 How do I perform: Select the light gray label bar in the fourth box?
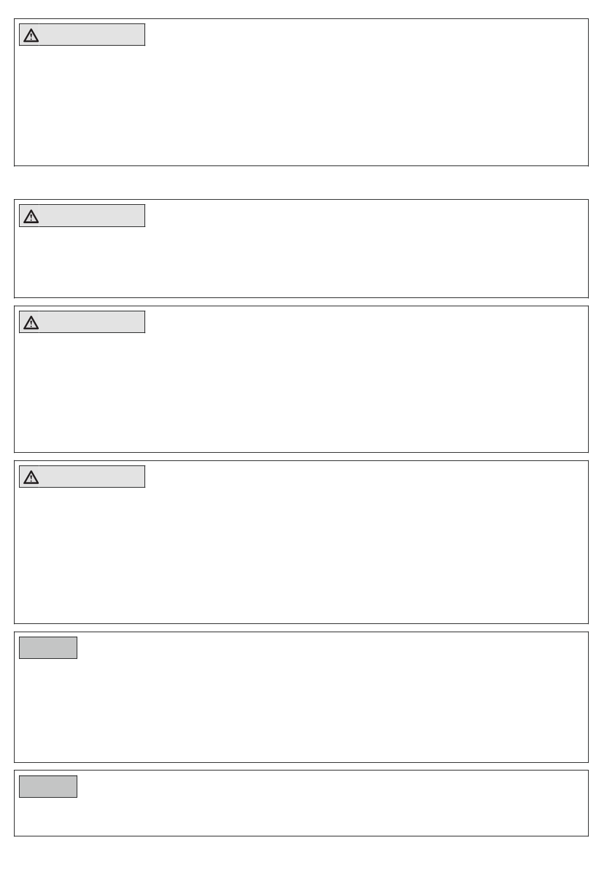click(x=82, y=476)
